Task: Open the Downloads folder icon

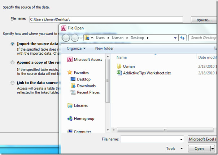Action: pyautogui.click(x=73, y=86)
